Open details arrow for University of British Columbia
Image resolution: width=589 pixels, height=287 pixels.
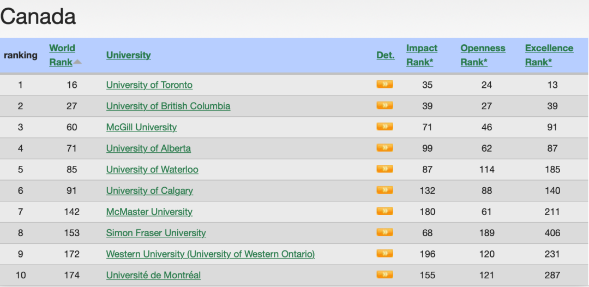click(x=384, y=105)
